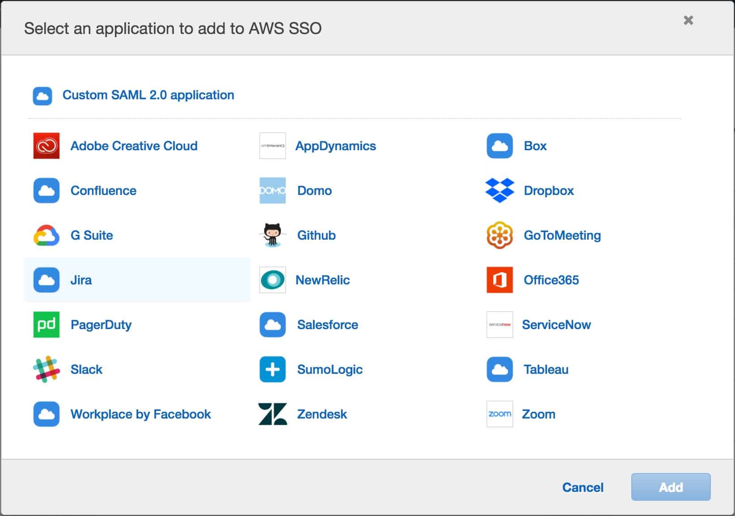Select the GoToMeeting flower icon
The height and width of the screenshot is (516, 735).
[x=500, y=235]
